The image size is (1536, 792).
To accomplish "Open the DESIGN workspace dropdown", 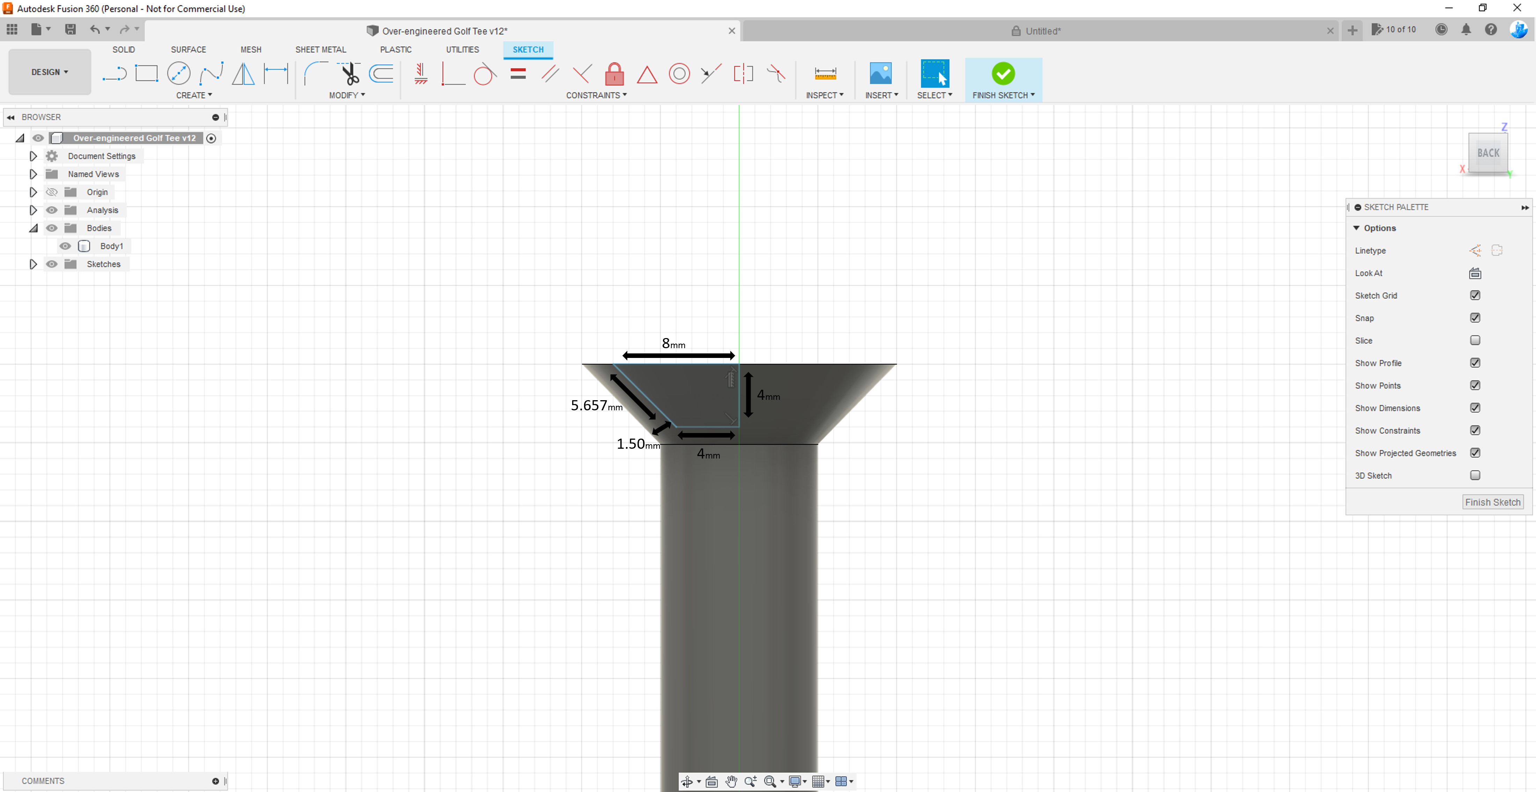I will coord(50,72).
